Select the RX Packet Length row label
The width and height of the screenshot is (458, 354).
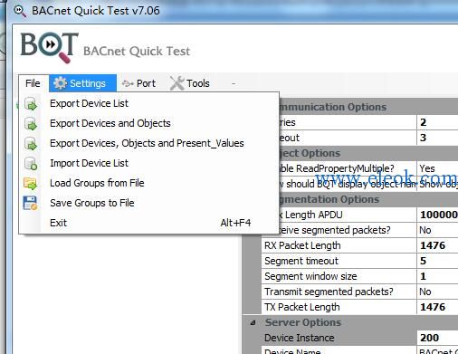point(302,245)
